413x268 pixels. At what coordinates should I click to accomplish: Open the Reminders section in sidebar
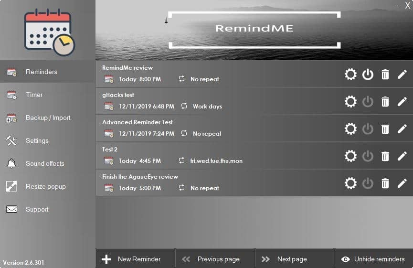(48, 72)
